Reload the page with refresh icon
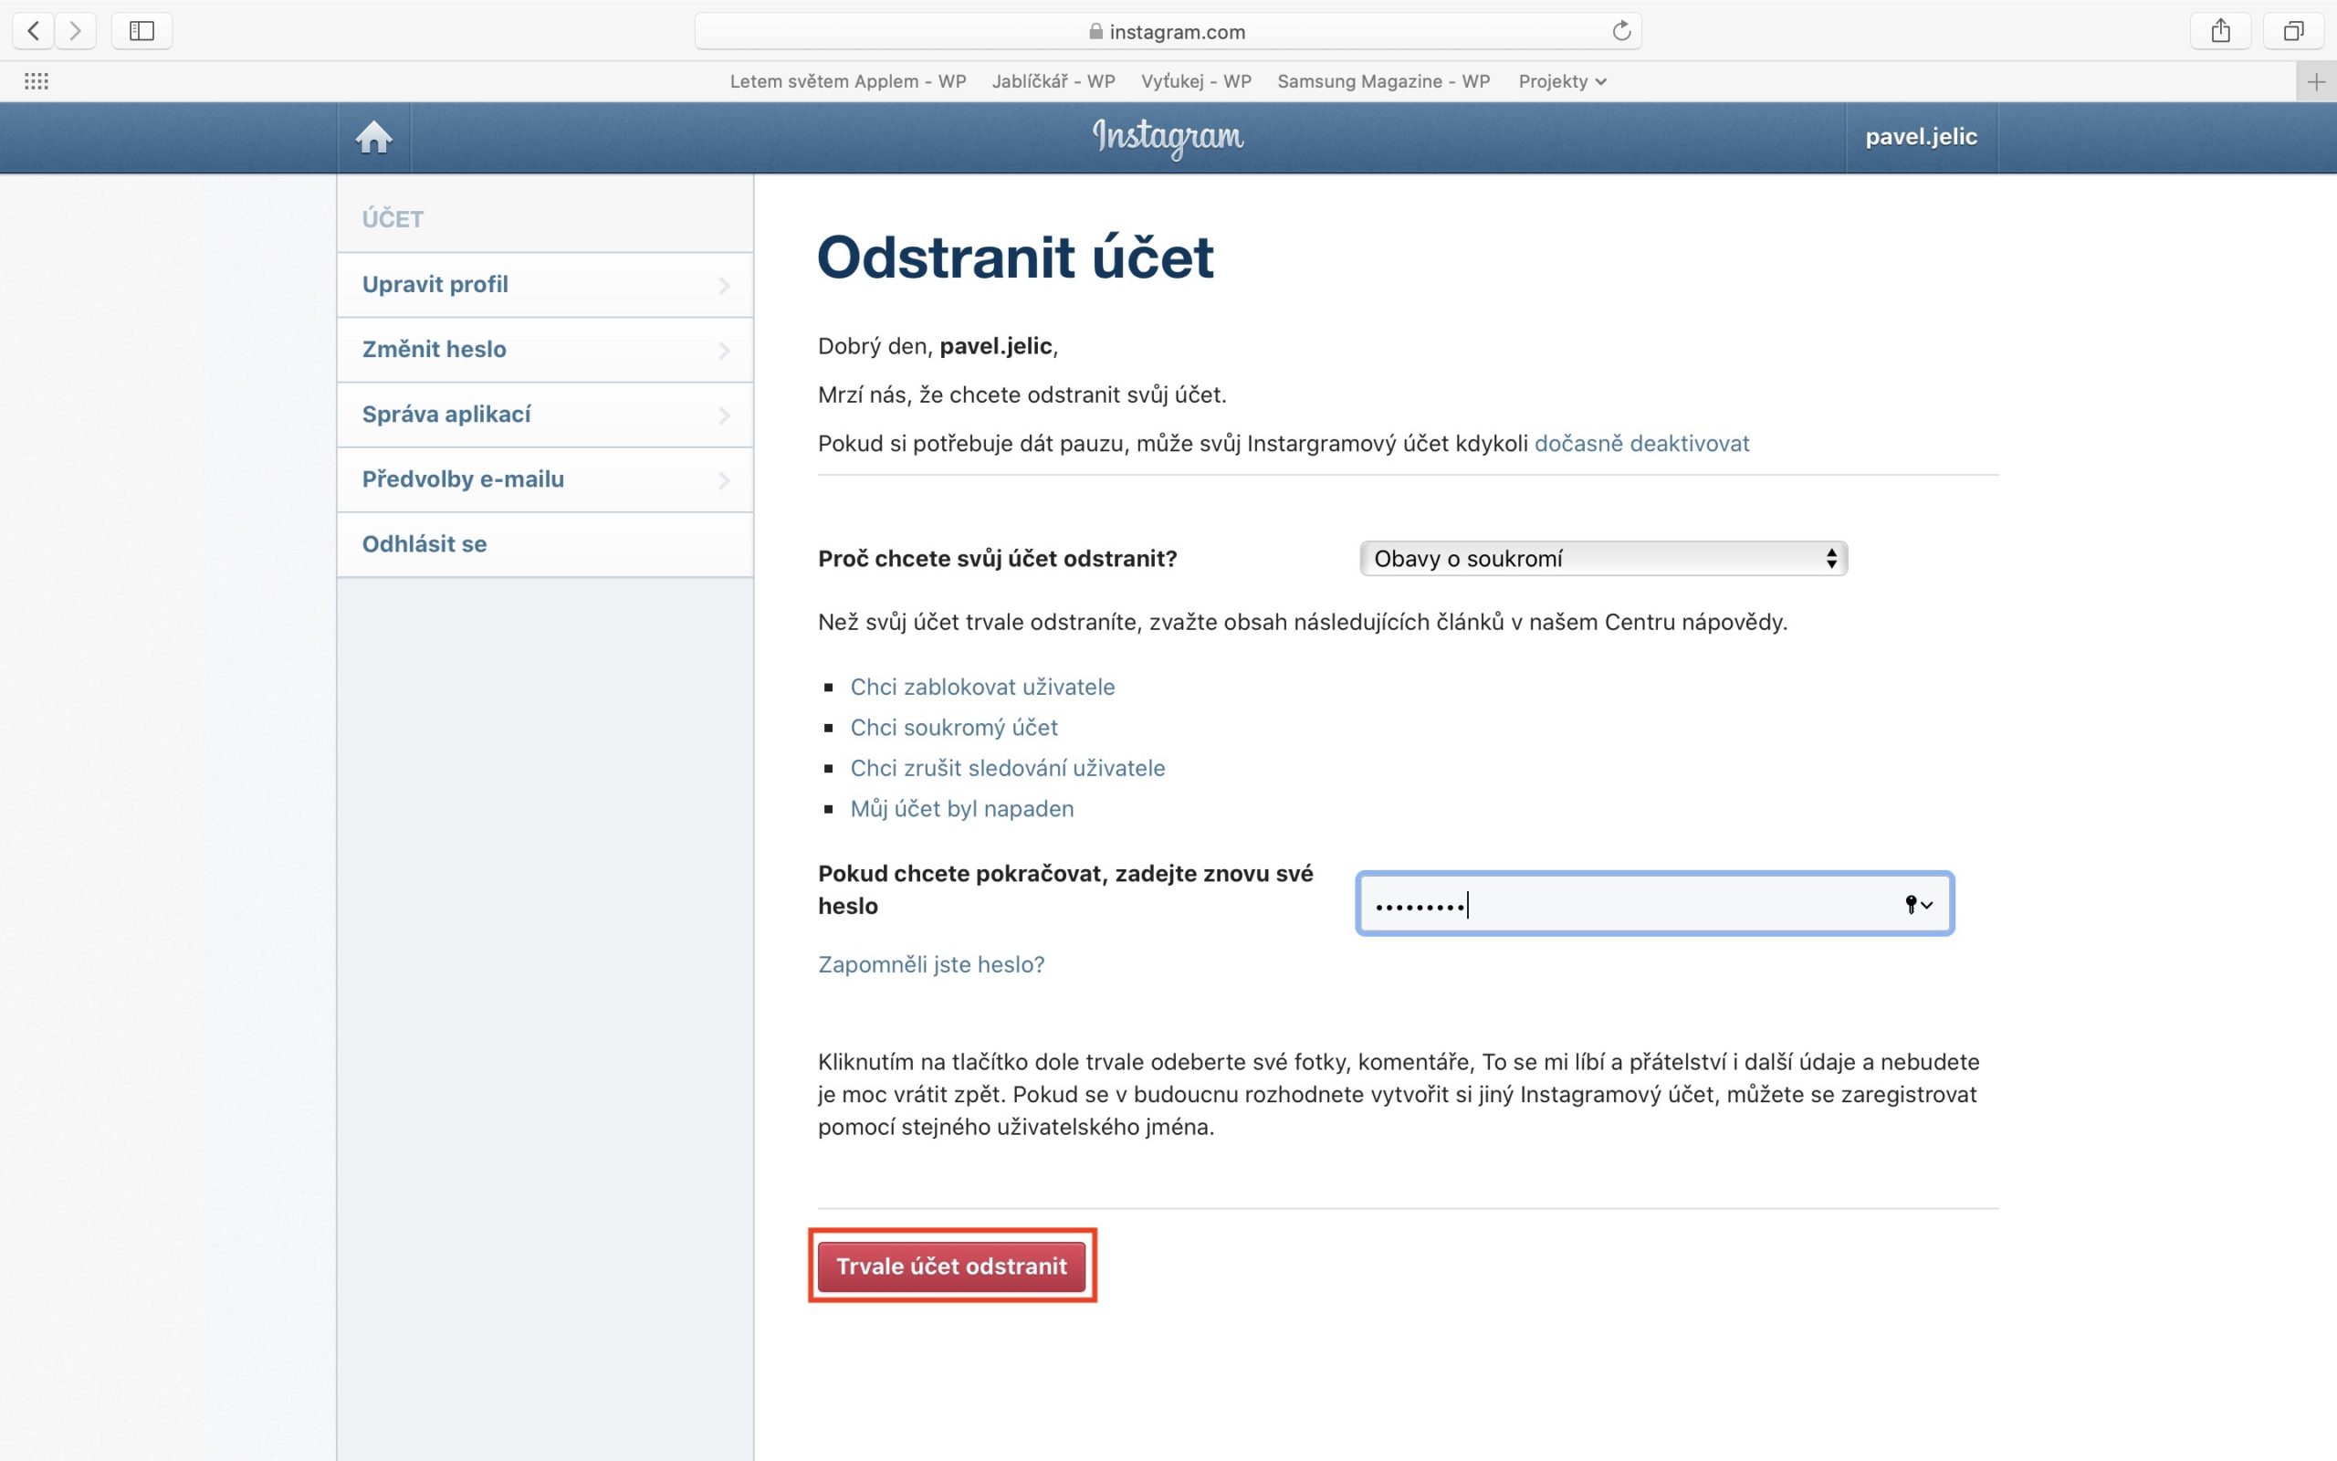 [1621, 31]
